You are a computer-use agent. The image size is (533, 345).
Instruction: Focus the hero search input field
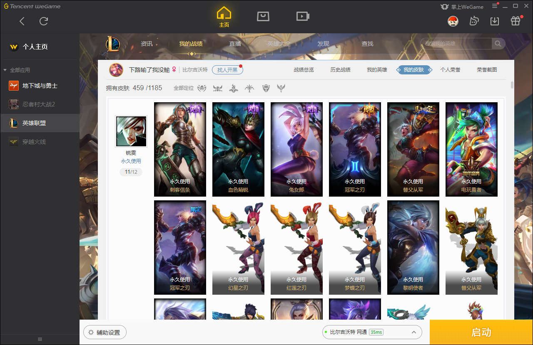coord(456,44)
